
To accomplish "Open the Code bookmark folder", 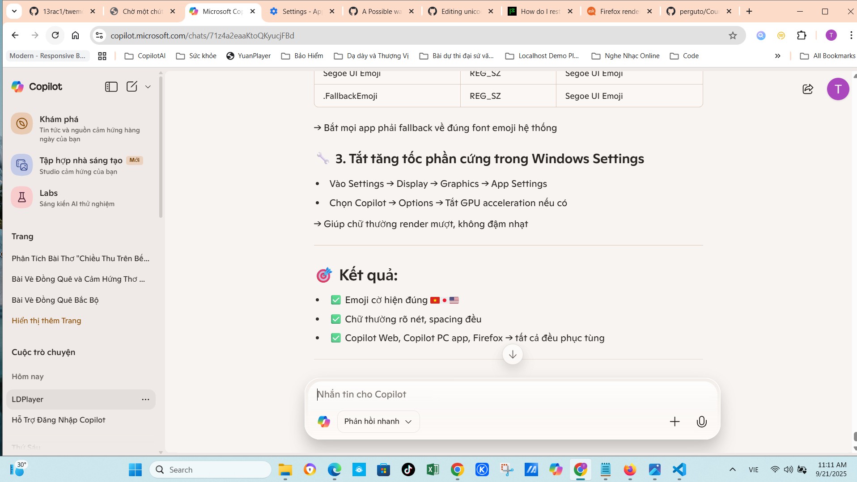I will (x=684, y=56).
